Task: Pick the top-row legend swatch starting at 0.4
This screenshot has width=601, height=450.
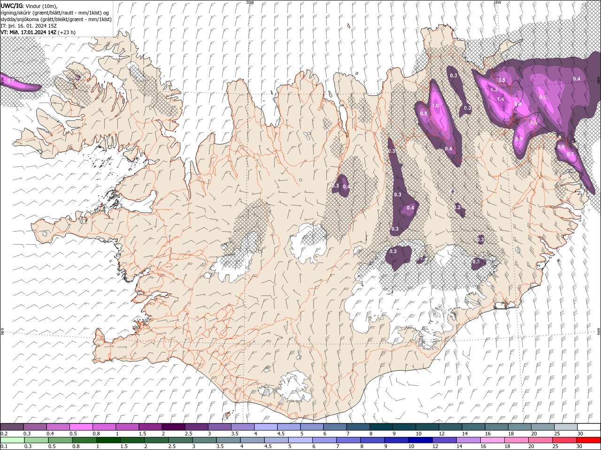Action: (58, 427)
